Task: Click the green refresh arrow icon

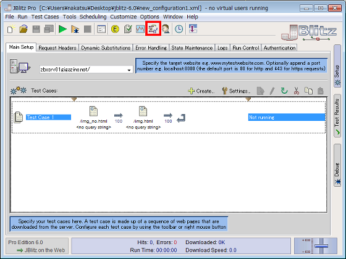Action: (284, 91)
